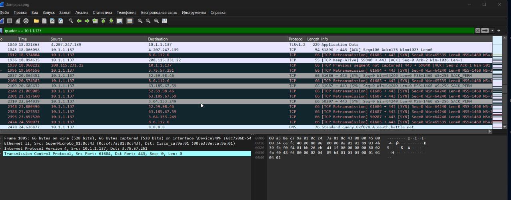The image size is (511, 200).
Task: Select packet 1936 TCP Keep-Alive row
Action: tap(246, 60)
